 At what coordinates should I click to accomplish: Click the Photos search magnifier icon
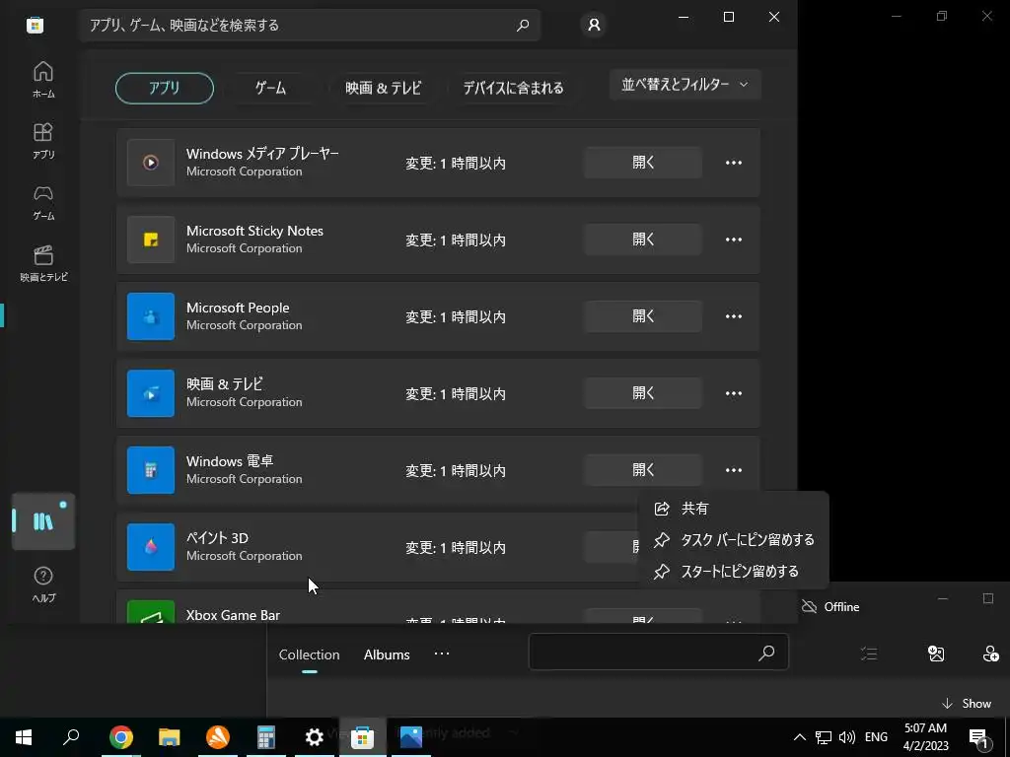[765, 653]
